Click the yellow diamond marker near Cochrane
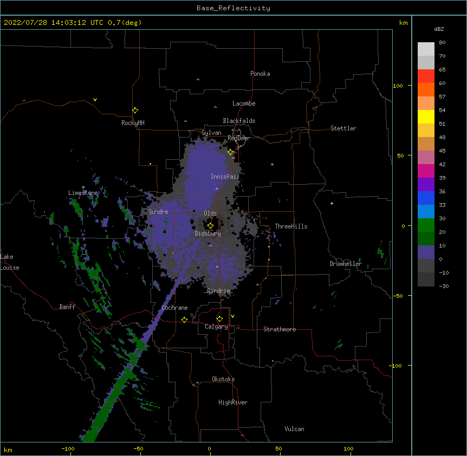 (x=184, y=320)
